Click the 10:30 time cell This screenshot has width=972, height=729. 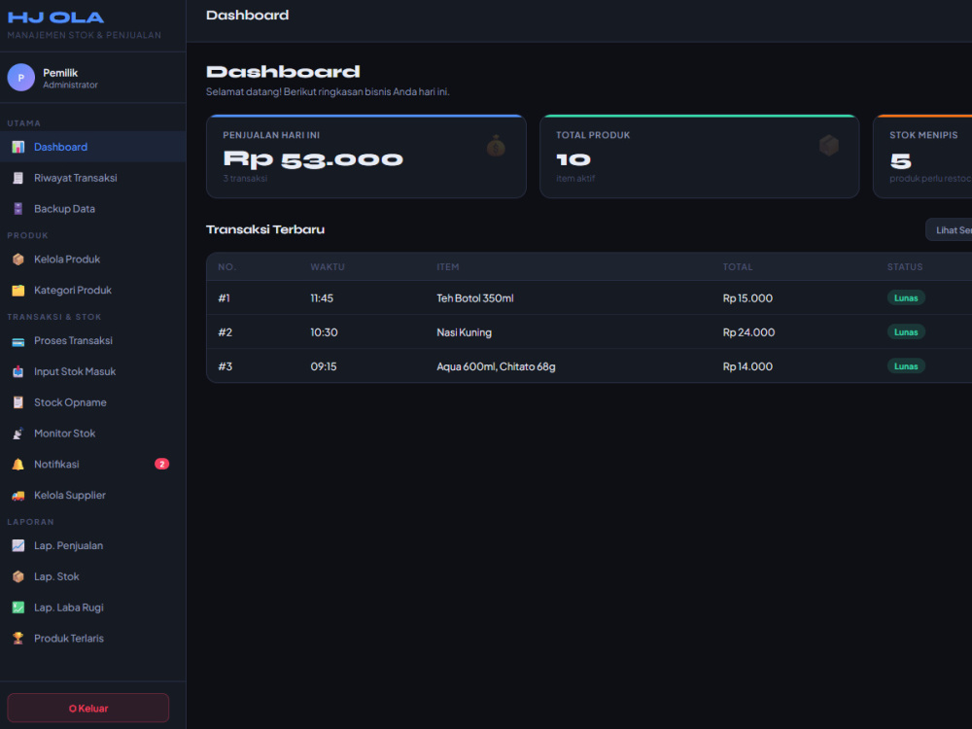tap(325, 332)
